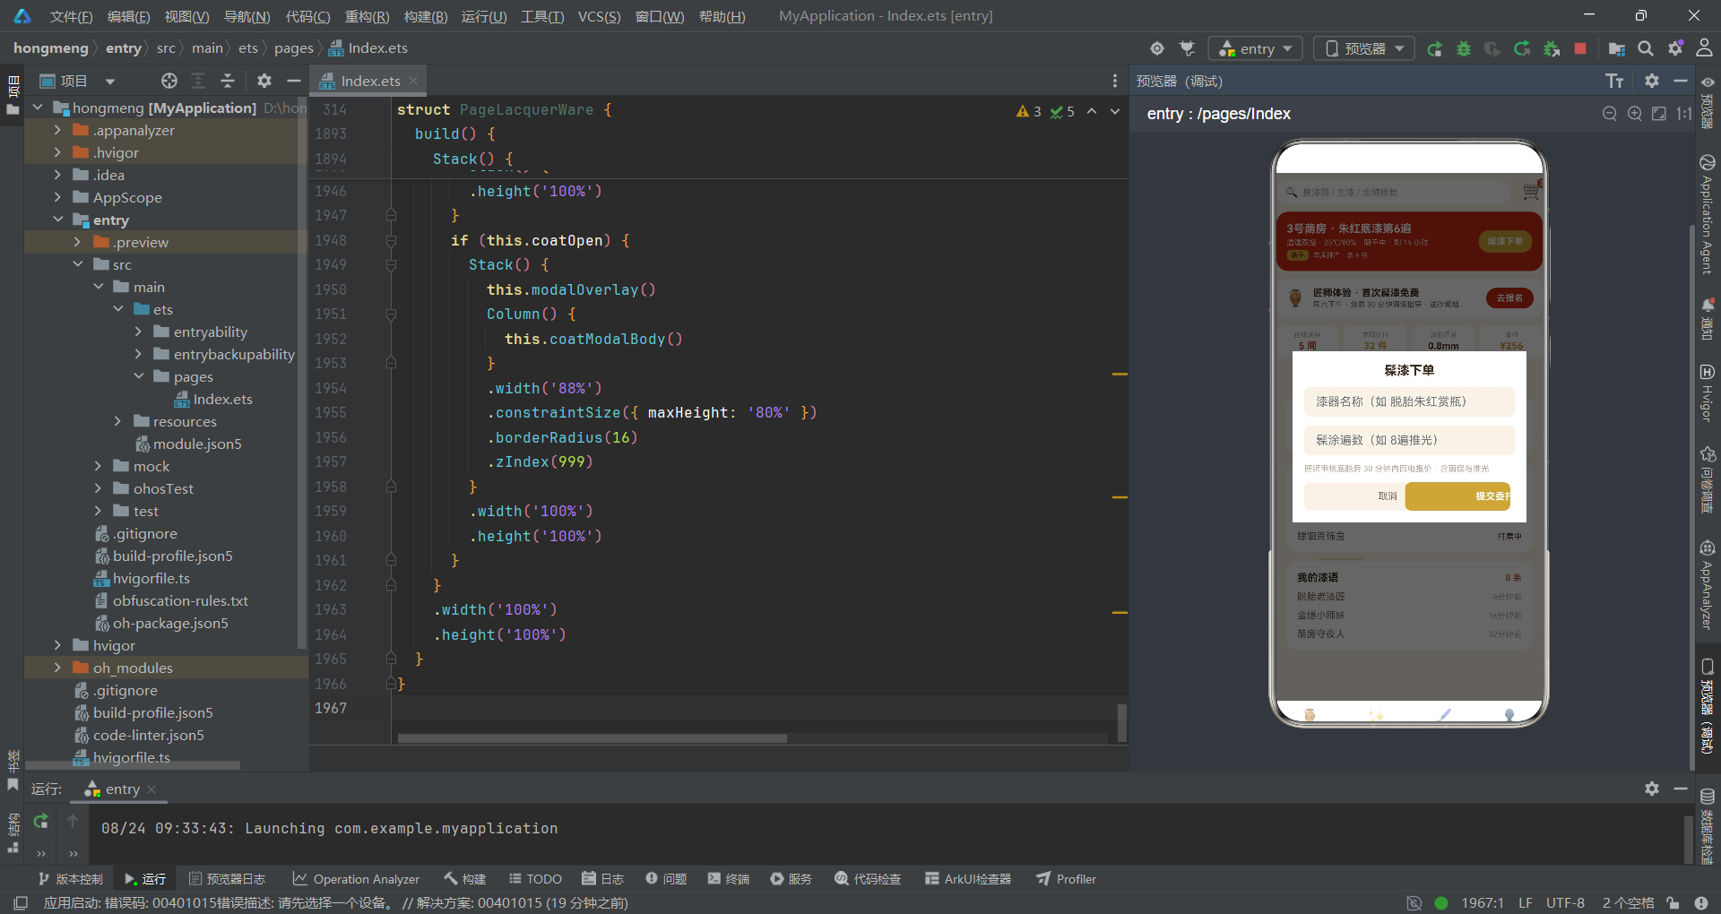Open Search Everywhere magnifier icon

coord(1646,48)
